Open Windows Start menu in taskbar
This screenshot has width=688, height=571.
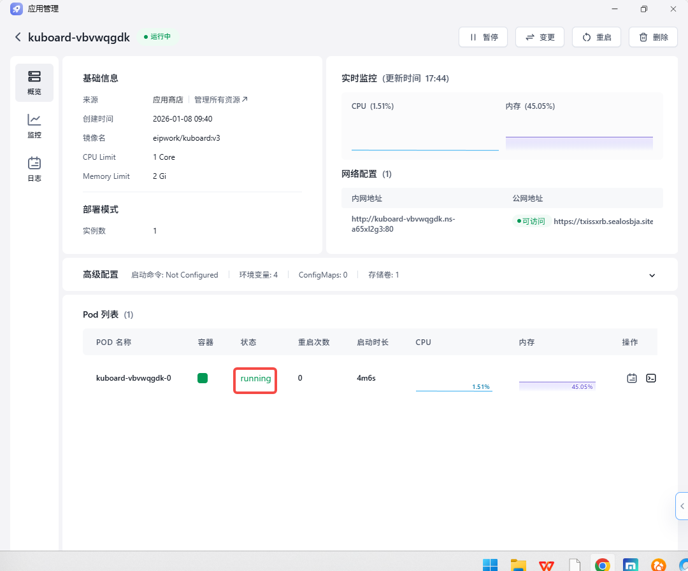490,565
